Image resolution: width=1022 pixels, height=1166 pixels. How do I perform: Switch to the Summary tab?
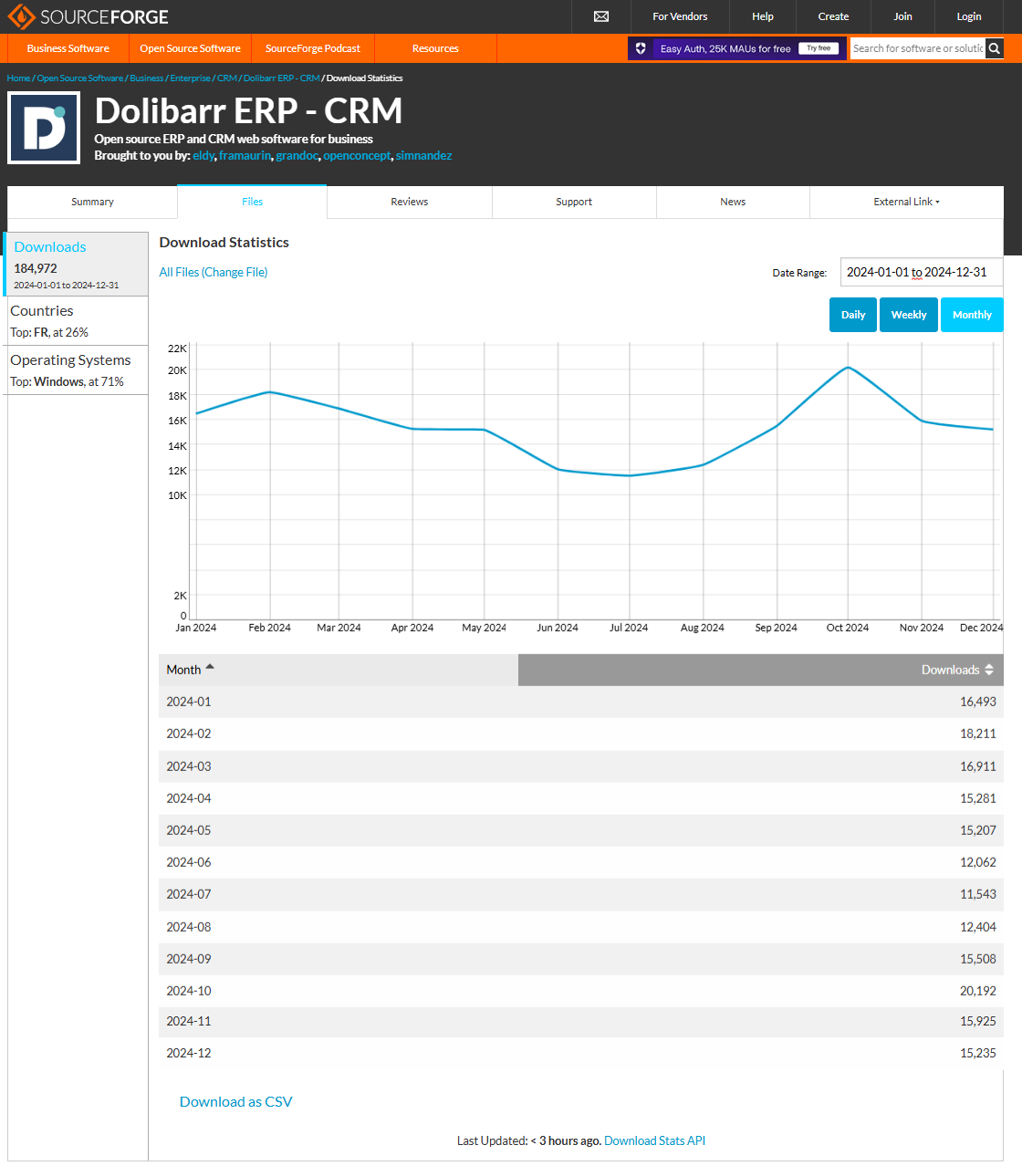[x=92, y=202]
